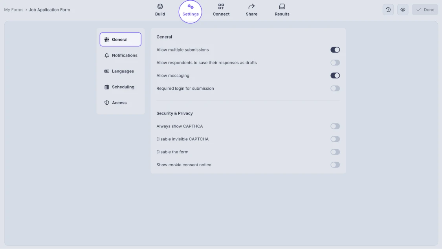Open the Scheduling calendar icon
442x249 pixels.
coord(106,87)
